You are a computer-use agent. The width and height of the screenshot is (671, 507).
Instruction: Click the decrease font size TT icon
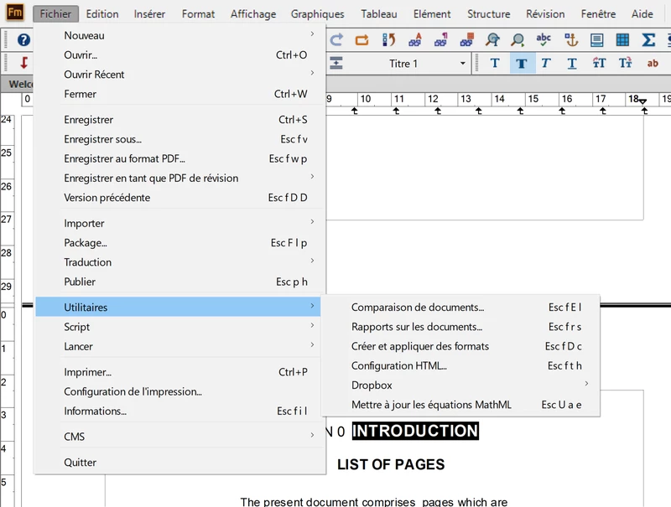(625, 63)
